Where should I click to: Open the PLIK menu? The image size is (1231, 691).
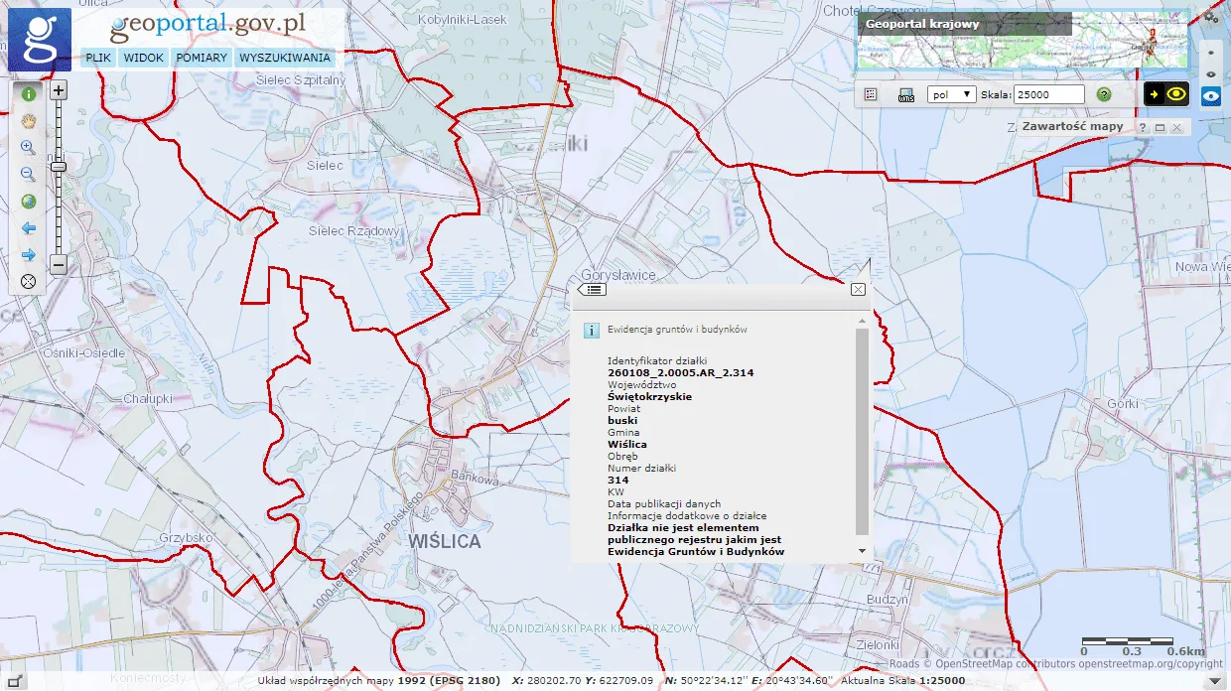coord(98,58)
